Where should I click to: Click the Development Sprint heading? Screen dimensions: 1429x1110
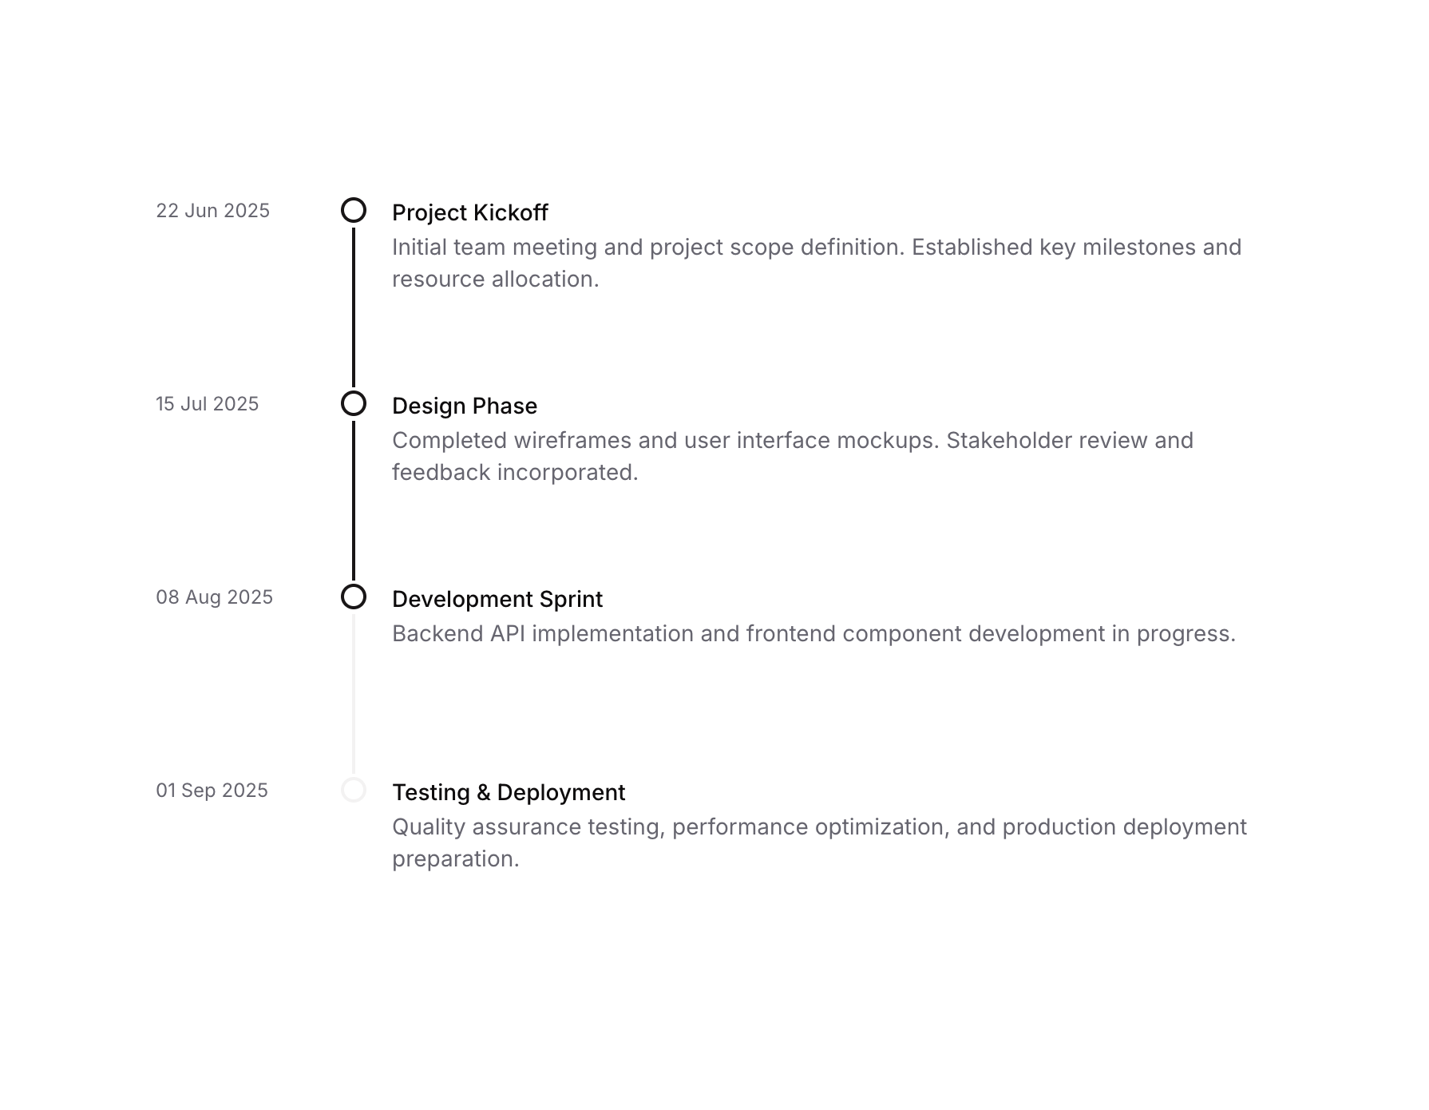pyautogui.click(x=497, y=600)
